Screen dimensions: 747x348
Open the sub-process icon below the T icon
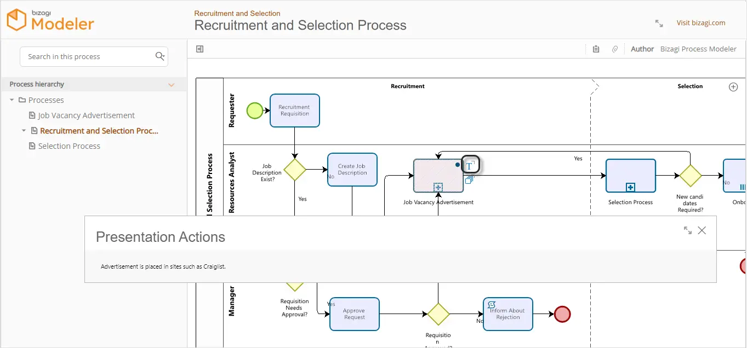click(469, 179)
